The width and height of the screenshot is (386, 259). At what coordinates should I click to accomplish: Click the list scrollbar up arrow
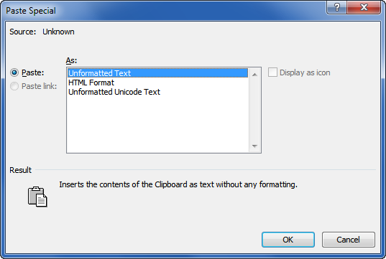pyautogui.click(x=254, y=75)
